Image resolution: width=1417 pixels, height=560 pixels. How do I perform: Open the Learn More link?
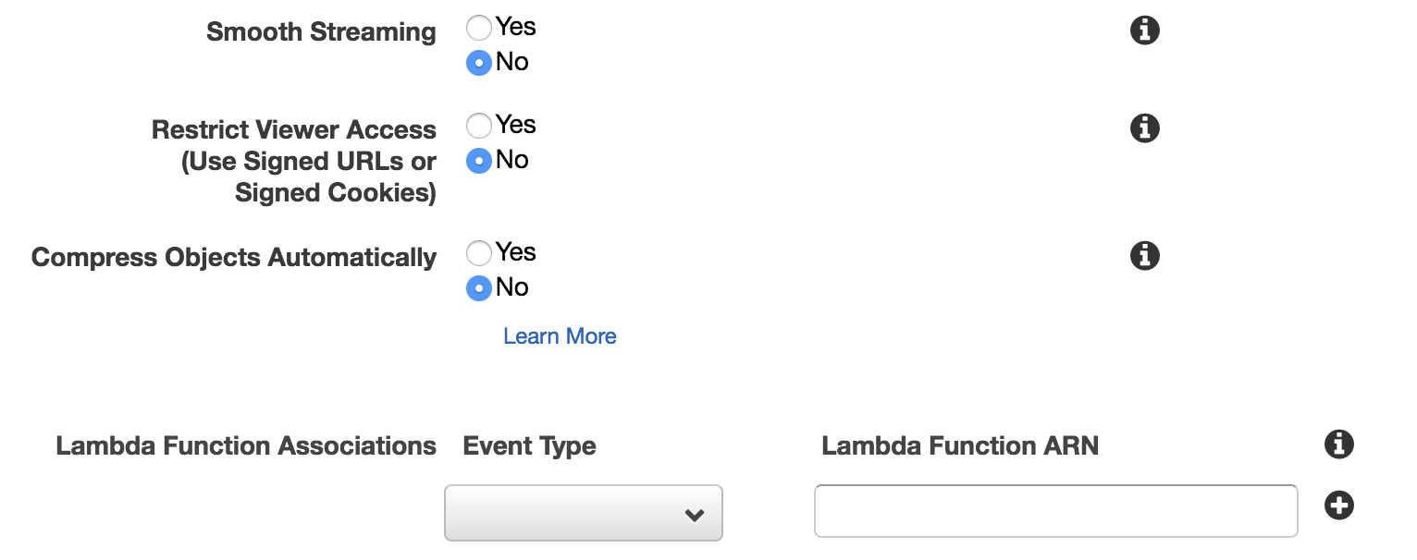pos(560,336)
